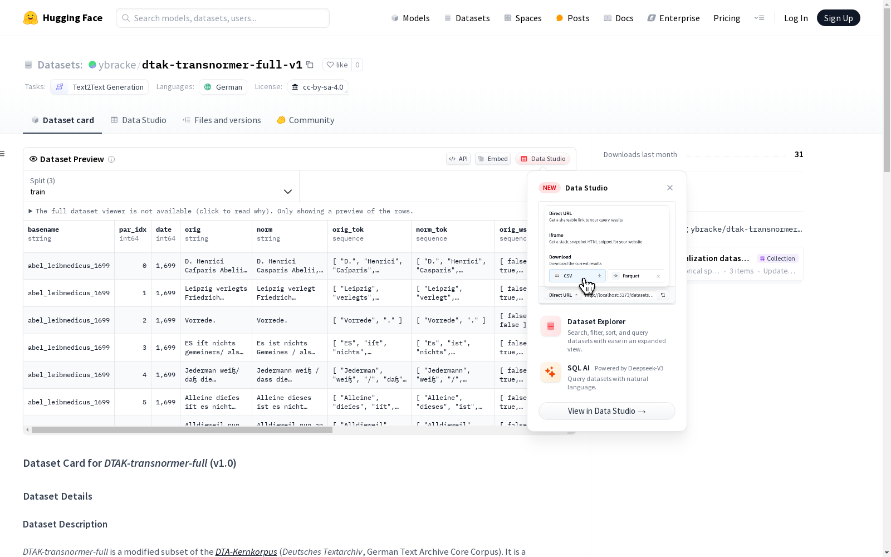Expand the viewer not available disclosure triangle
Viewport: 891px width, 557px height.
(31, 211)
